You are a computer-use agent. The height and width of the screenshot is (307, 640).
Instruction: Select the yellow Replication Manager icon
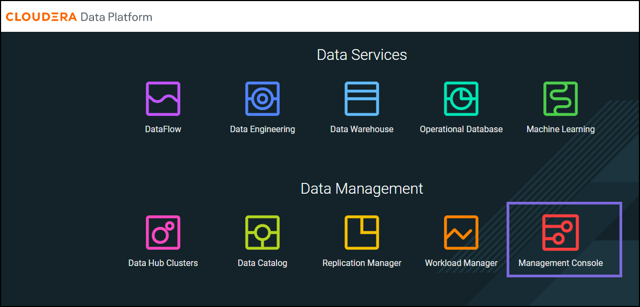(362, 233)
